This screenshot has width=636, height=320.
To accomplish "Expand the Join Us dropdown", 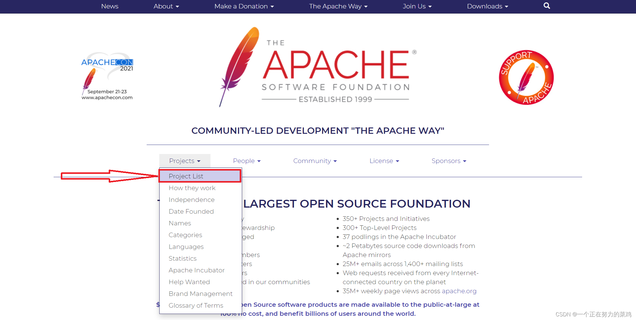I will (x=417, y=6).
